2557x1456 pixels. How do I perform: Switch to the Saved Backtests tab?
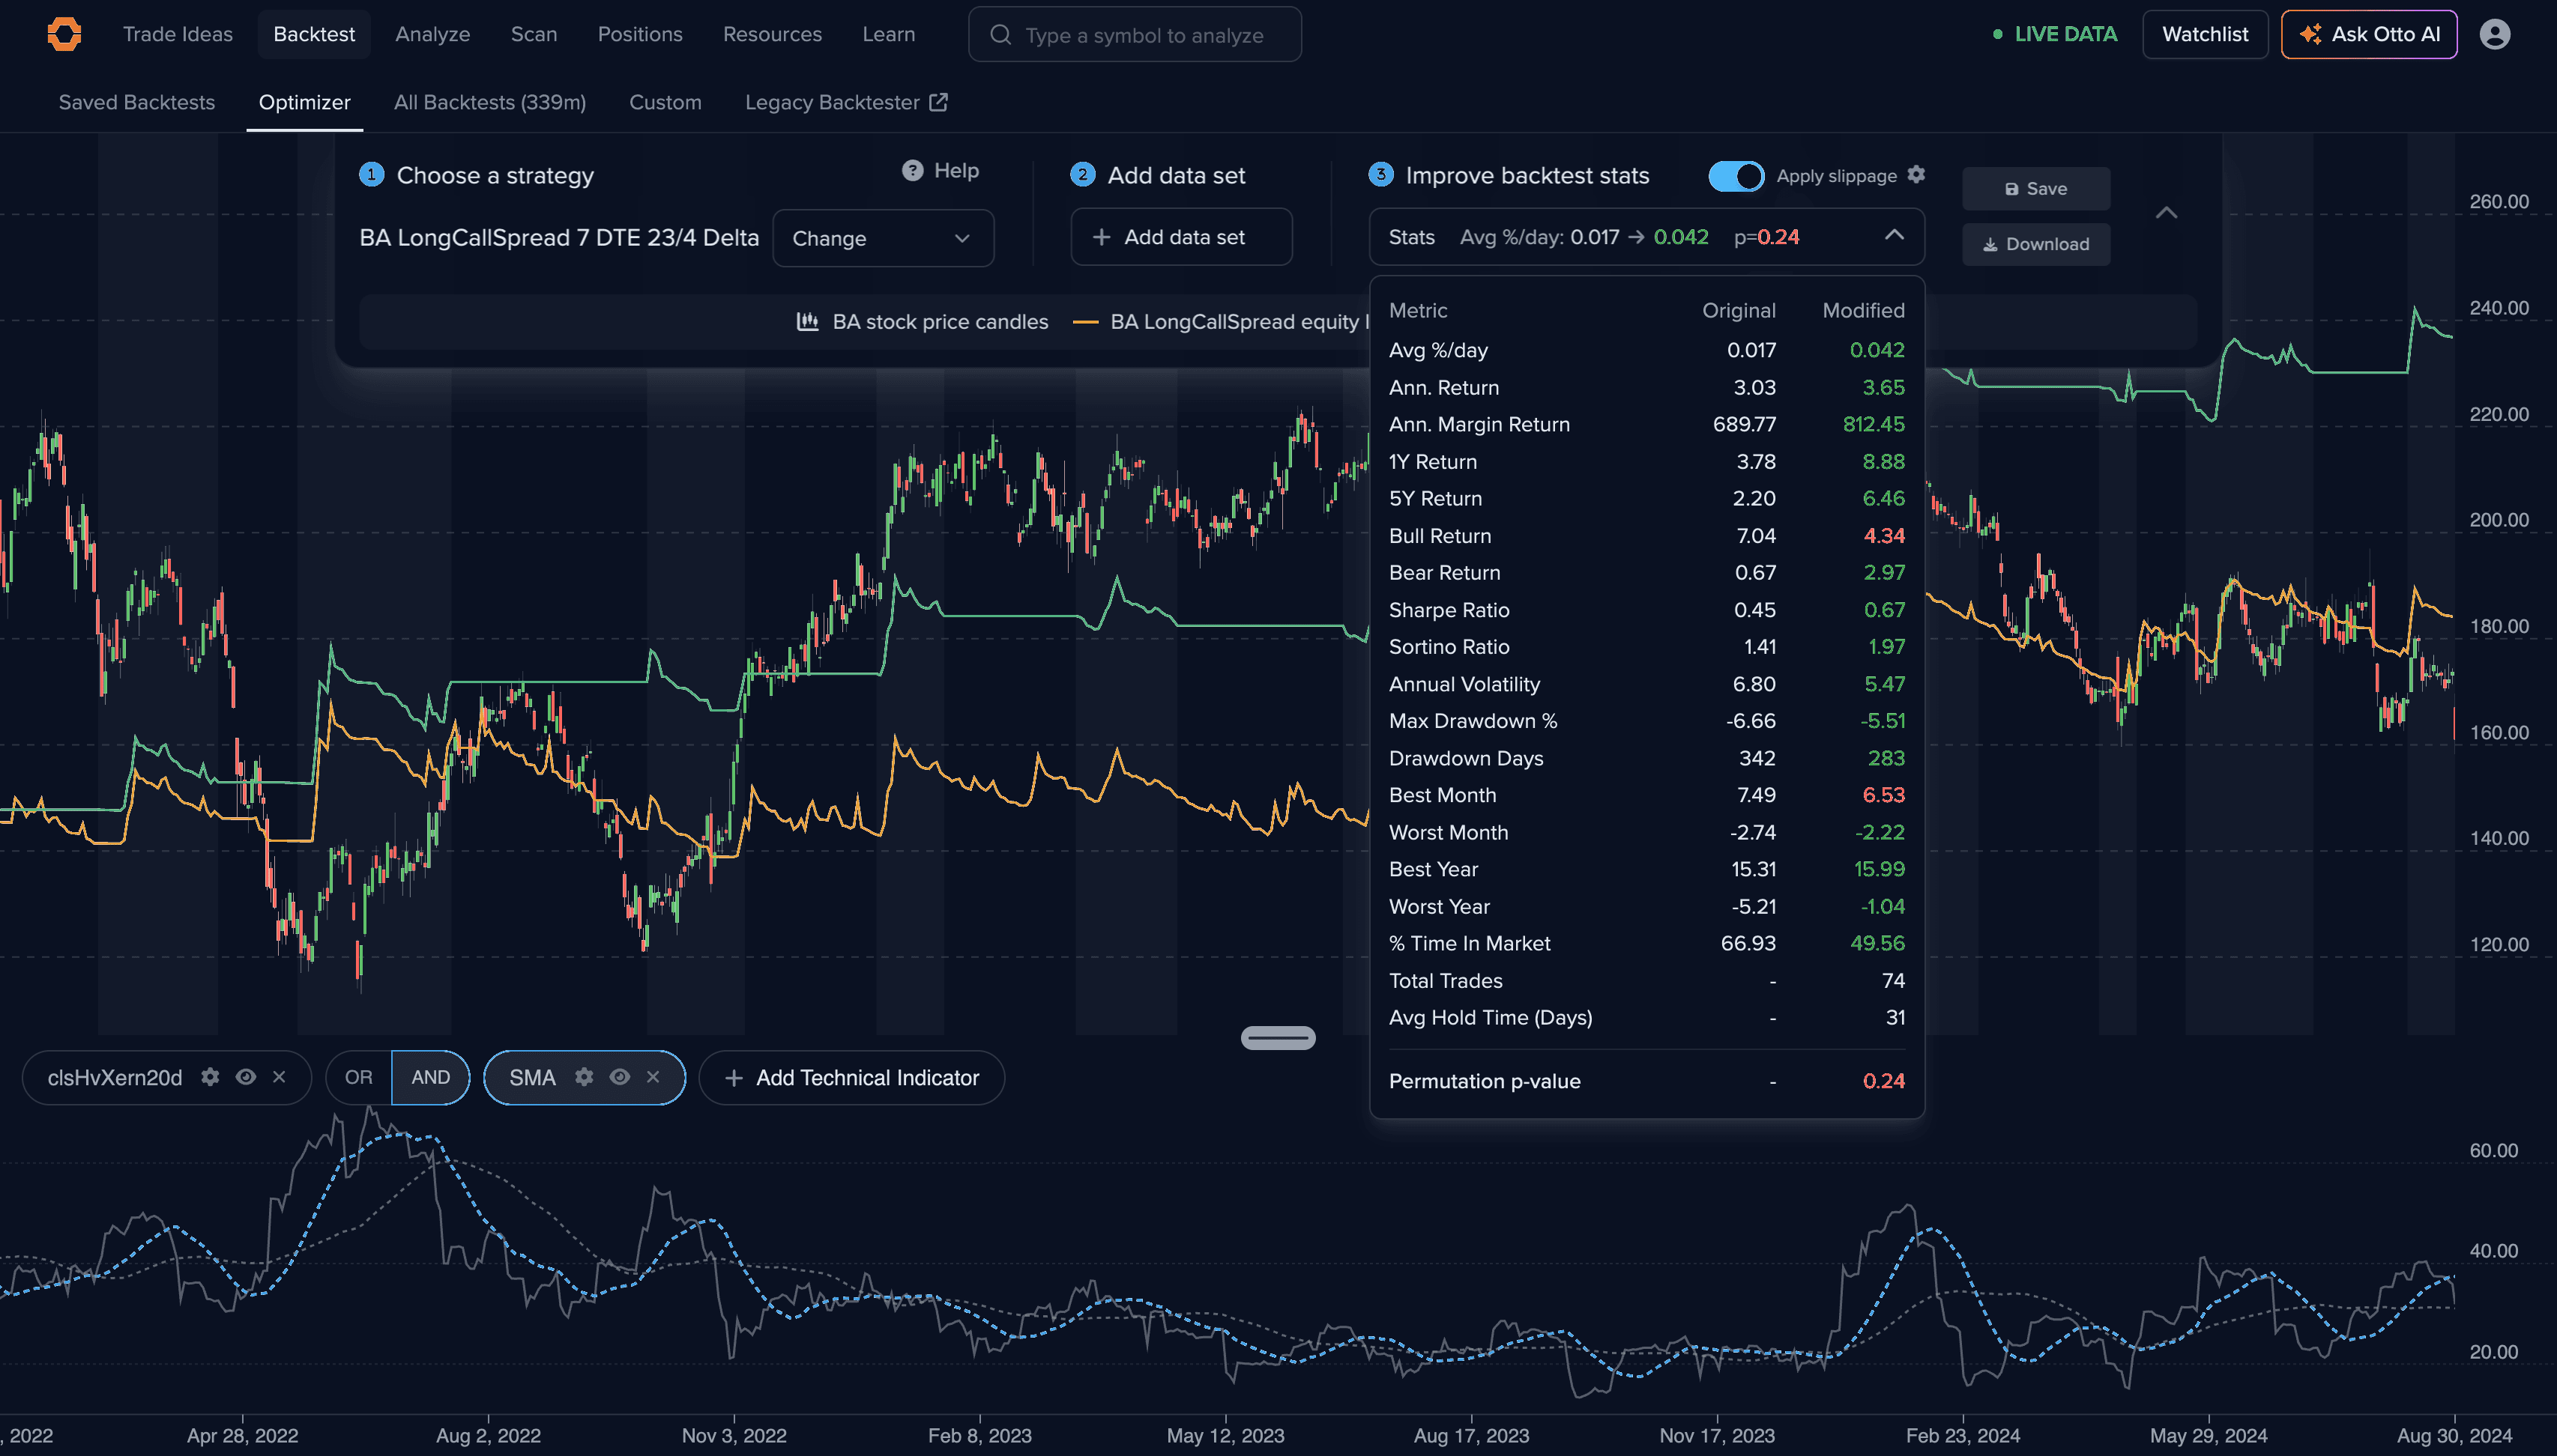(x=137, y=102)
